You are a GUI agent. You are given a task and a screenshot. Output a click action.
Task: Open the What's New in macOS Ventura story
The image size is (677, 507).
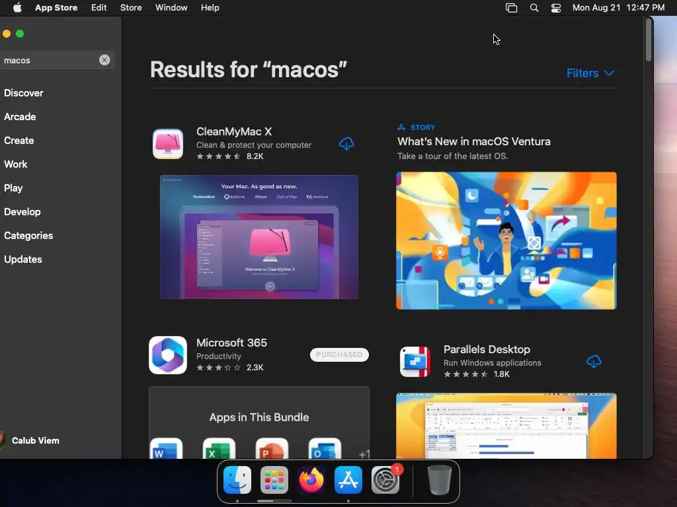click(473, 141)
